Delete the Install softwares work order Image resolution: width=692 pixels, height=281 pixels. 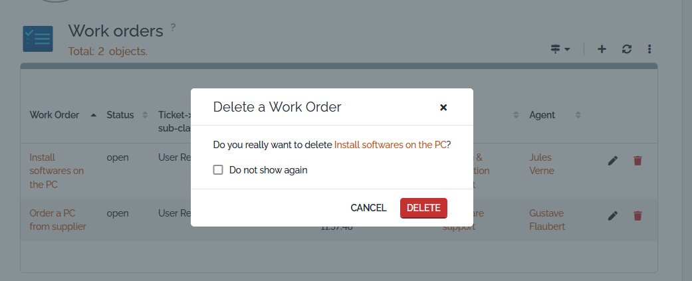[x=637, y=160]
